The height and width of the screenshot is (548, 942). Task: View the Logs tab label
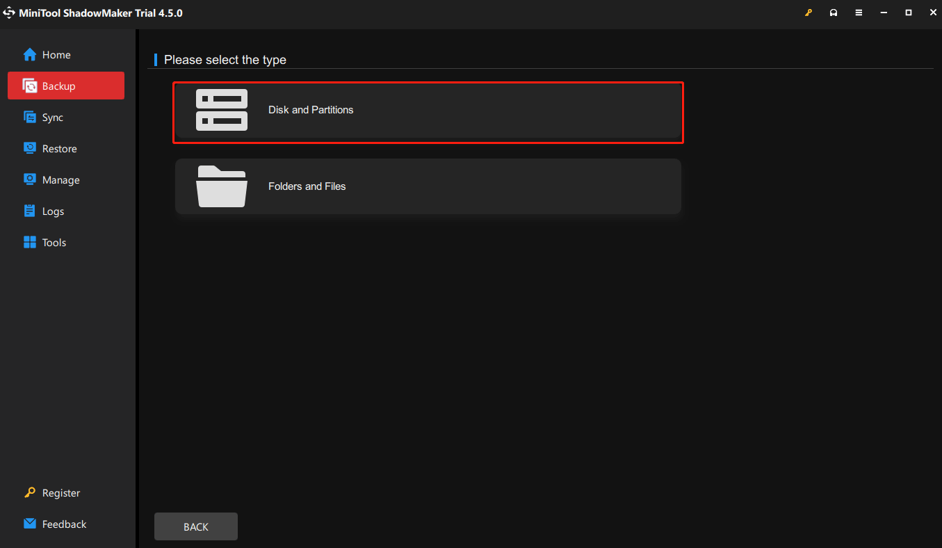pyautogui.click(x=53, y=211)
